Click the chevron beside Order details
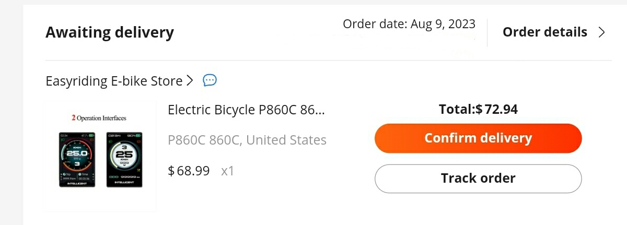This screenshot has height=225, width=627. (601, 32)
